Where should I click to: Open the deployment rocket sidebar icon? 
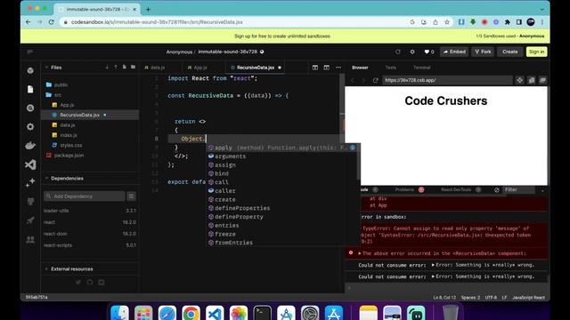(x=30, y=220)
